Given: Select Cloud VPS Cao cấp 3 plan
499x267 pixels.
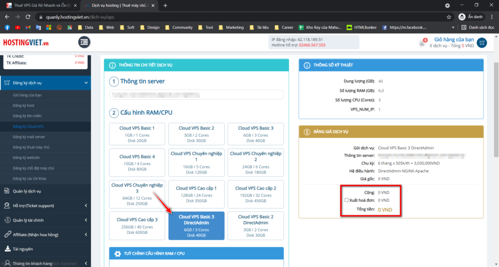Looking at the screenshot, I should (x=137, y=226).
